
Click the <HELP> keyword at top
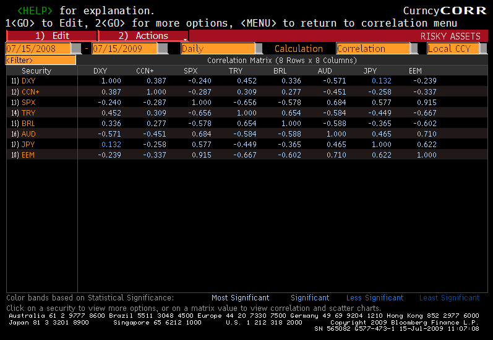point(35,11)
